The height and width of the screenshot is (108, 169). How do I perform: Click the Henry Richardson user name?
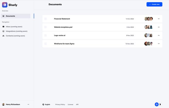pyautogui.click(x=13, y=104)
